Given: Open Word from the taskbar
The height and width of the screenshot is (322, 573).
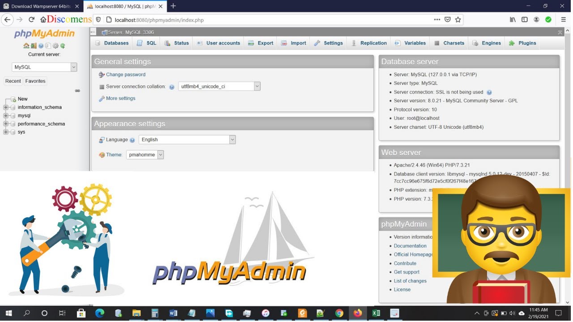Looking at the screenshot, I should (173, 313).
